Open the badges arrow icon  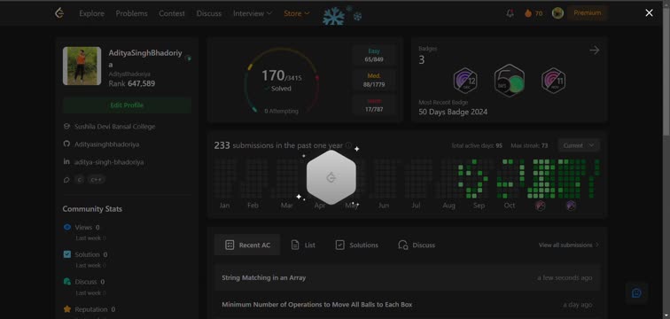[x=595, y=51]
